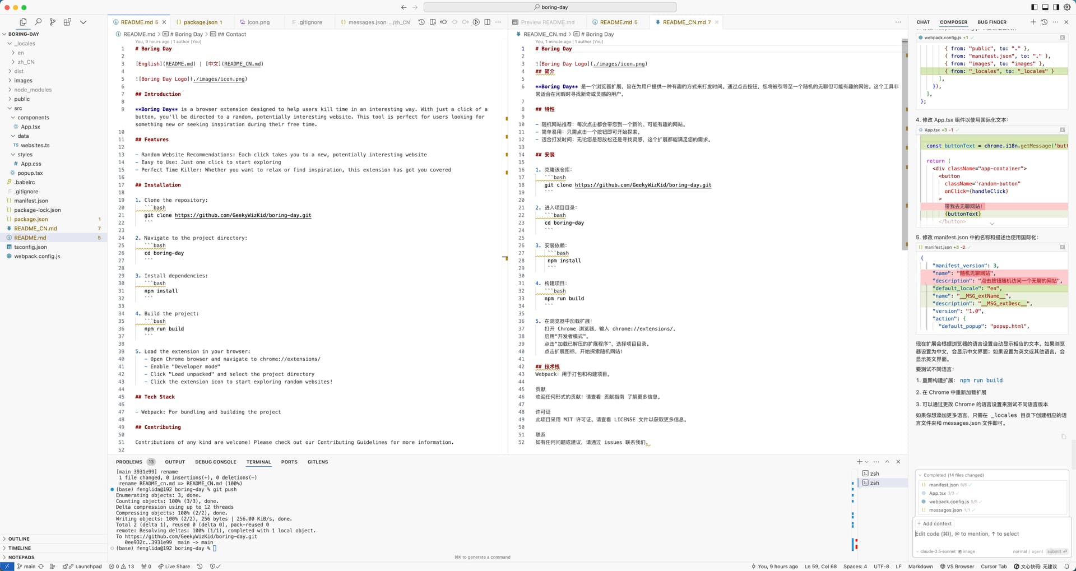Collapse the BORING-DAY root folder
The height and width of the screenshot is (571, 1076).
[53, 34]
